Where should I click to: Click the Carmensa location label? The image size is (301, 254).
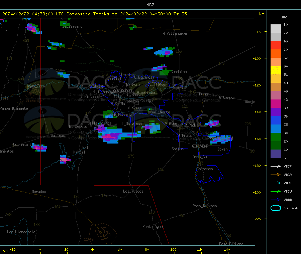point(205,169)
